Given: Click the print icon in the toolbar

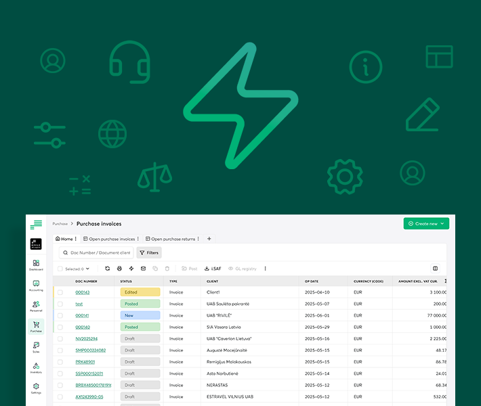Looking at the screenshot, I should click(119, 269).
